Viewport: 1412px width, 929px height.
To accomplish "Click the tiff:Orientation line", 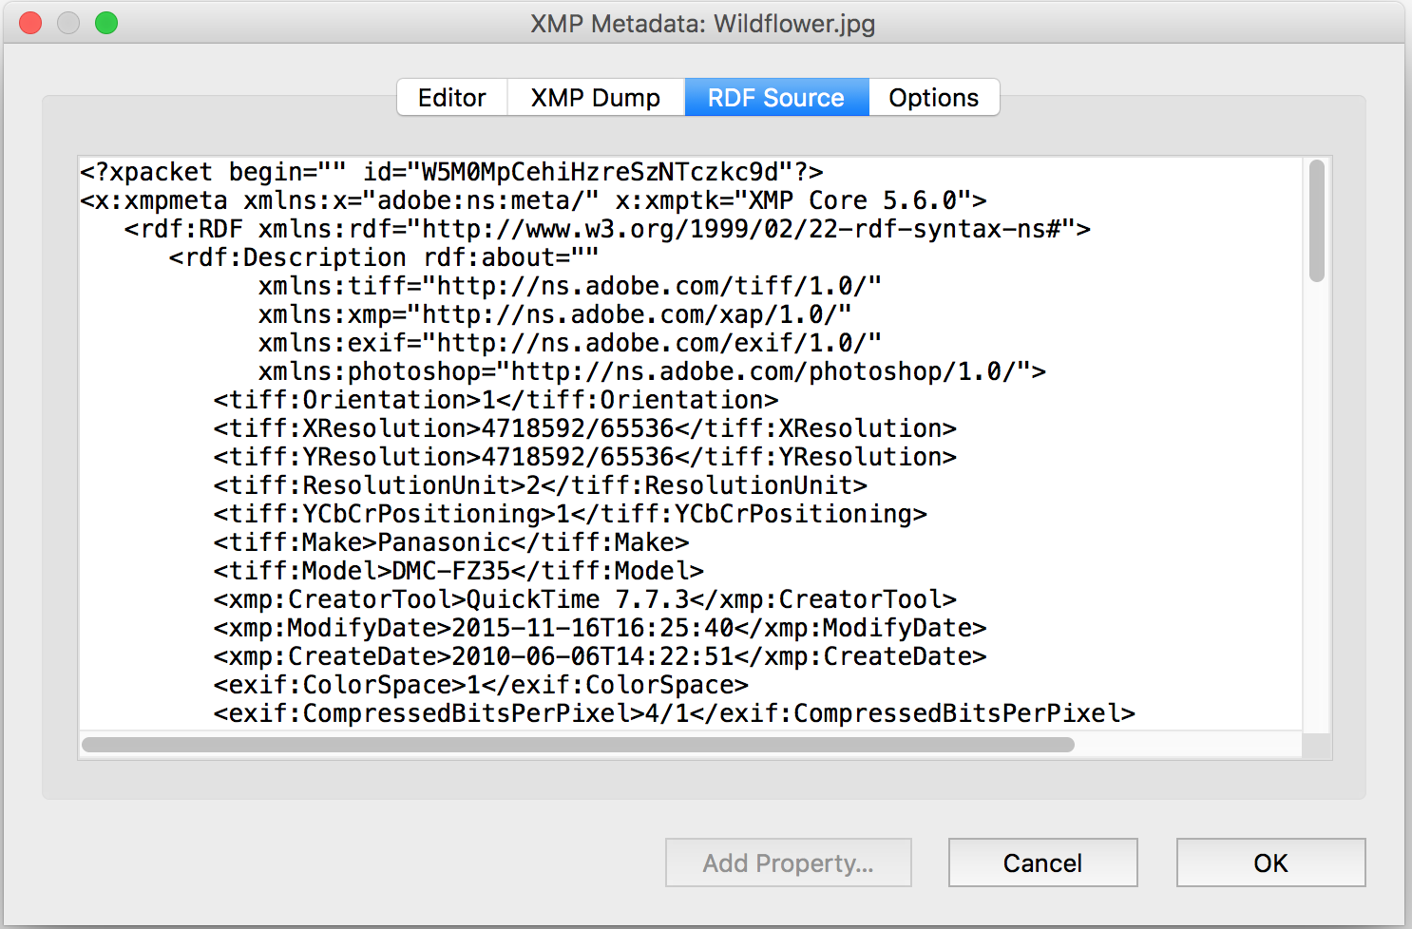I will coord(496,400).
